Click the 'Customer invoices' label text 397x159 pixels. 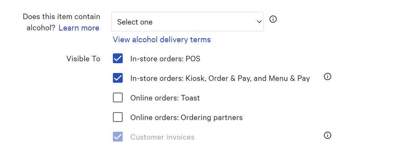(x=162, y=137)
